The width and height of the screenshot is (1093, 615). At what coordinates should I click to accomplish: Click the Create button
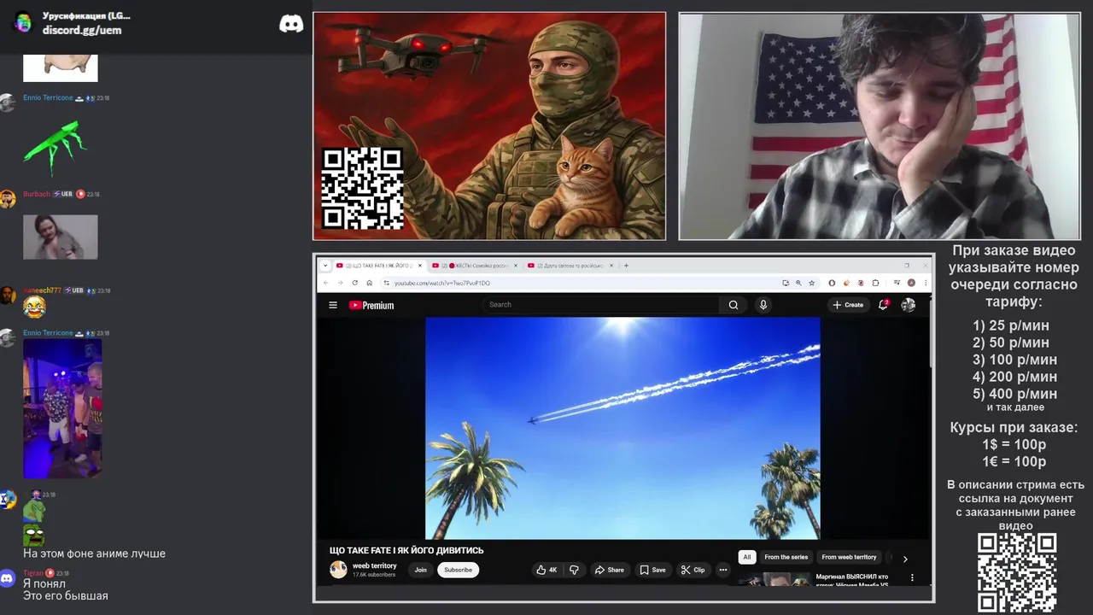click(848, 305)
